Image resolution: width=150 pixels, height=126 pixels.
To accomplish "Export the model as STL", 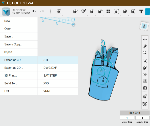I will pos(58,60).
